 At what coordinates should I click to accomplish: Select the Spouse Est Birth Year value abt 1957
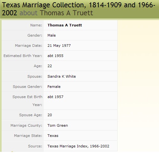(x=55, y=97)
